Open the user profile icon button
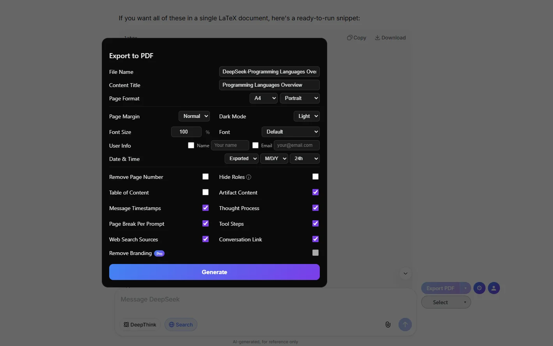 coord(494,288)
